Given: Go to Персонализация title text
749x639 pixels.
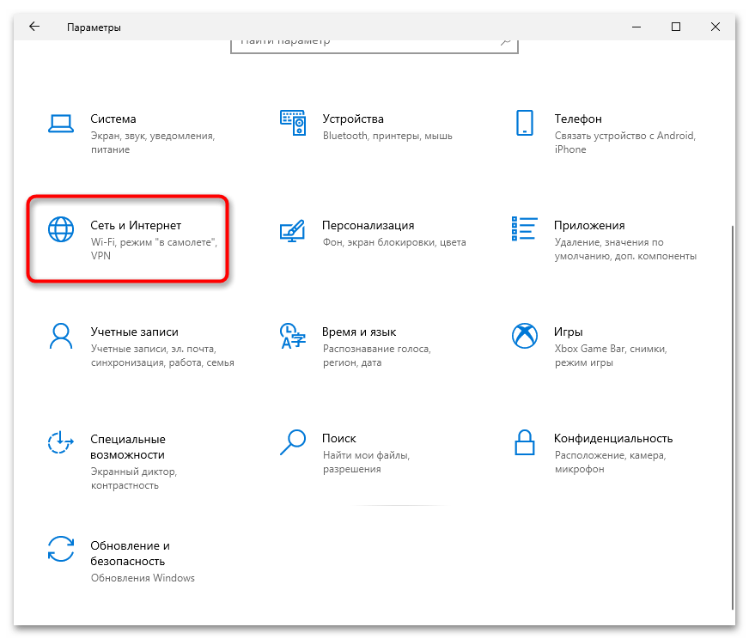Looking at the screenshot, I should coord(368,225).
